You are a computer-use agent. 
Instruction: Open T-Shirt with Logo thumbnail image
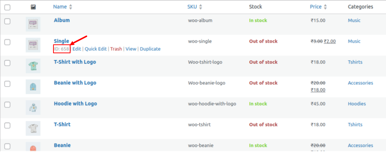(x=33, y=66)
